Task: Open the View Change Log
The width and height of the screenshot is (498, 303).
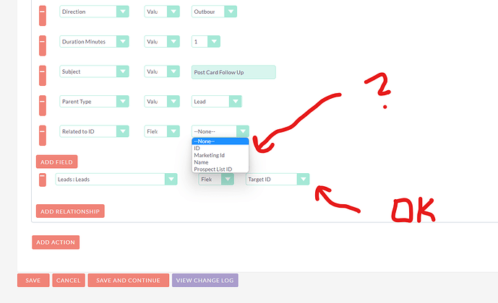Action: pyautogui.click(x=205, y=281)
